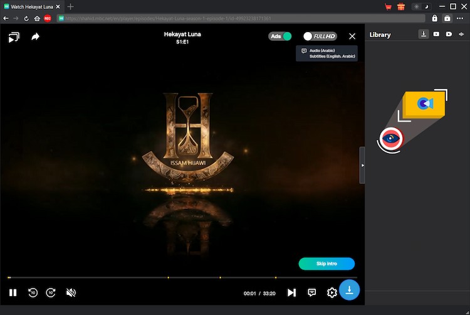Toggle the Ads switch
Viewport: 470px width, 315px height.
tap(280, 36)
